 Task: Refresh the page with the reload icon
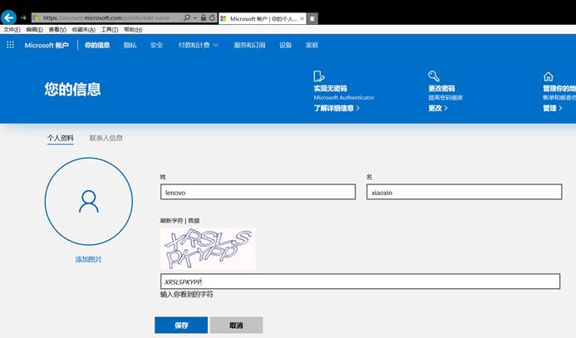[212, 17]
